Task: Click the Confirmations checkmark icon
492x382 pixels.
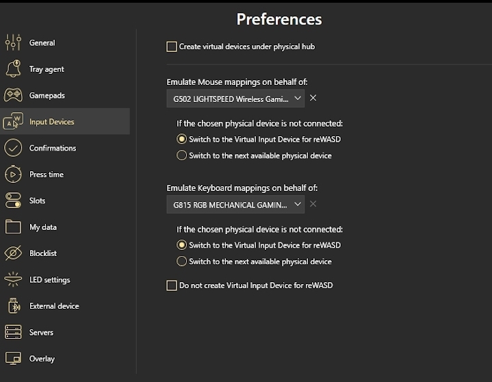Action: pyautogui.click(x=13, y=148)
